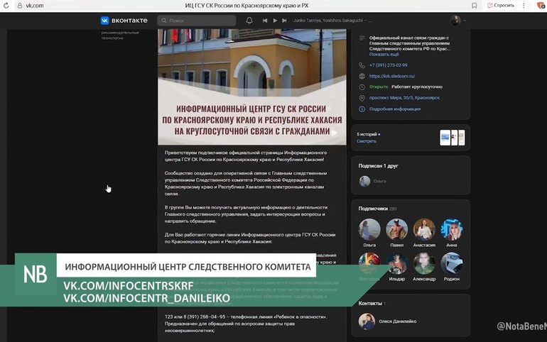The image size is (547, 342).
Task: Click the description lines icon in the info panel
Action: pos(362,38)
